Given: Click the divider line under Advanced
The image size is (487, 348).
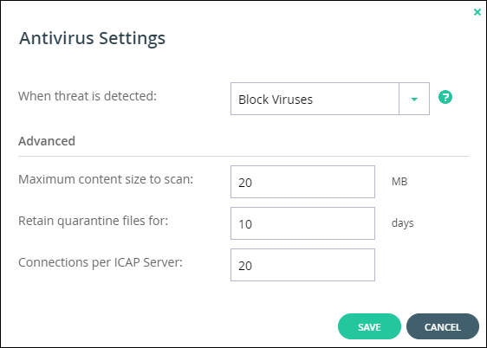Looking at the screenshot, I should [243, 157].
